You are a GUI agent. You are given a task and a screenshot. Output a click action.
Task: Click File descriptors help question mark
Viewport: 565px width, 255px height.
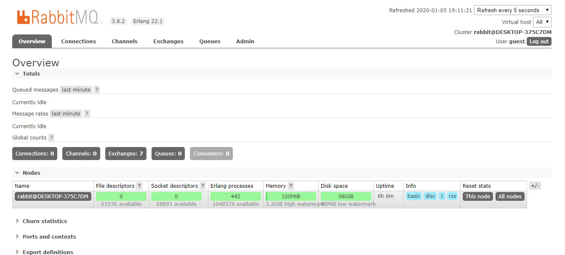click(x=139, y=186)
